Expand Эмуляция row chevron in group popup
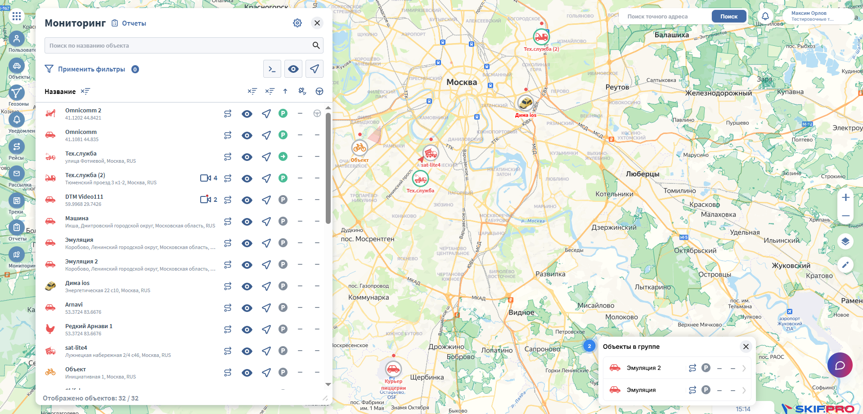 pos(744,390)
